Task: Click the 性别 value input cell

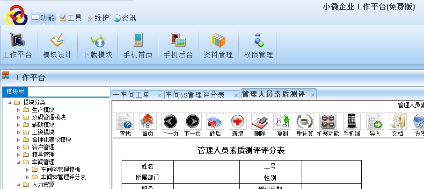Action: pyautogui.click(x=331, y=178)
